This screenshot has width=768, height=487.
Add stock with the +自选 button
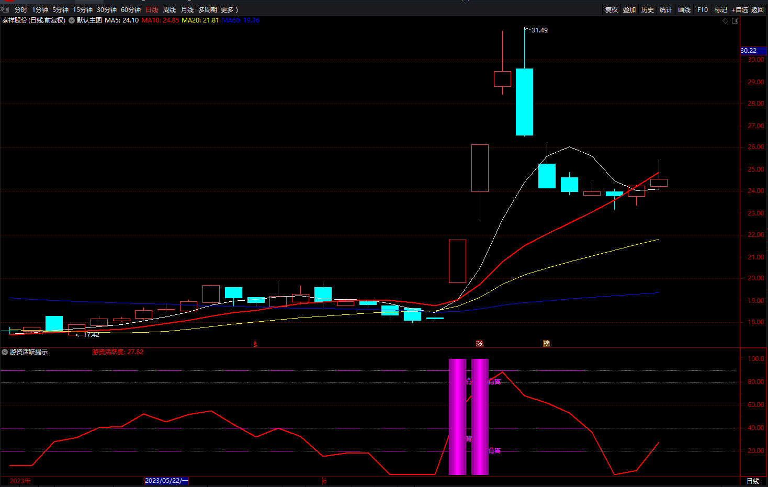tap(740, 10)
